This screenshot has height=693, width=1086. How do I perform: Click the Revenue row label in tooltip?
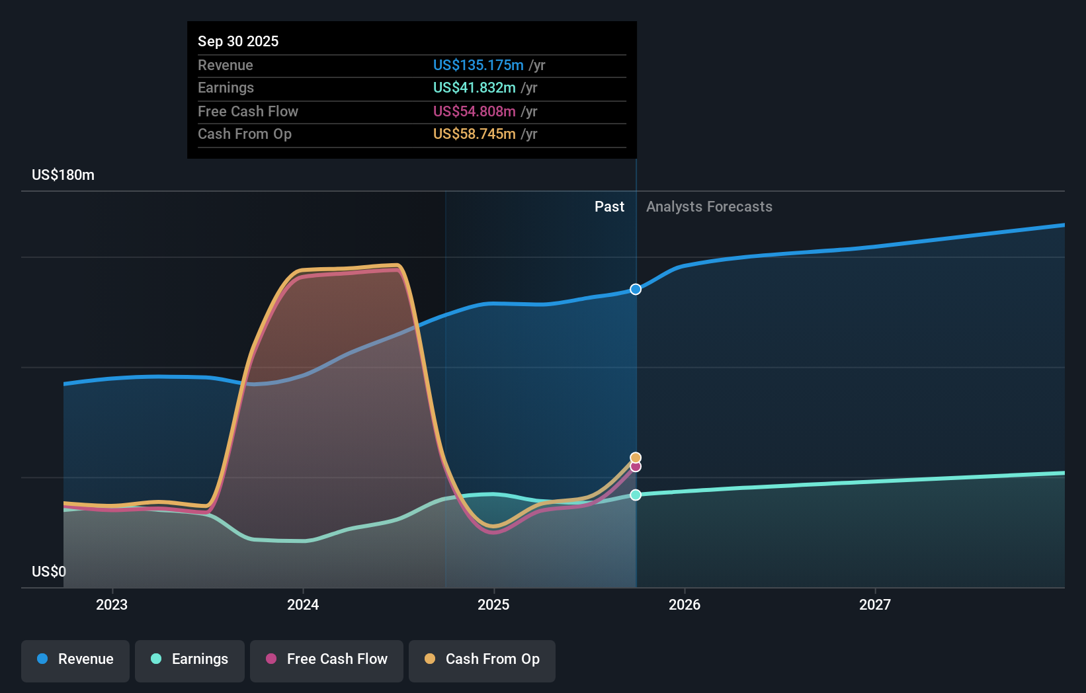coord(226,65)
